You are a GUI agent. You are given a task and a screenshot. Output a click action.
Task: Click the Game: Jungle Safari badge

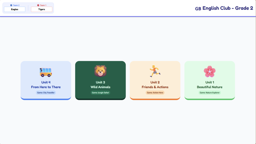pos(100,93)
